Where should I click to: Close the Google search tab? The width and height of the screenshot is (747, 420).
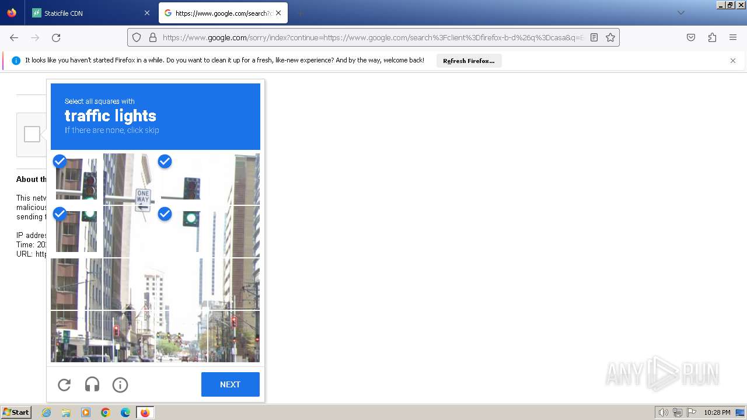point(278,13)
